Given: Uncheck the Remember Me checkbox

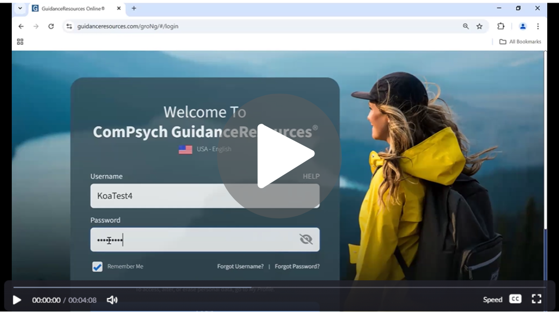Looking at the screenshot, I should point(97,267).
